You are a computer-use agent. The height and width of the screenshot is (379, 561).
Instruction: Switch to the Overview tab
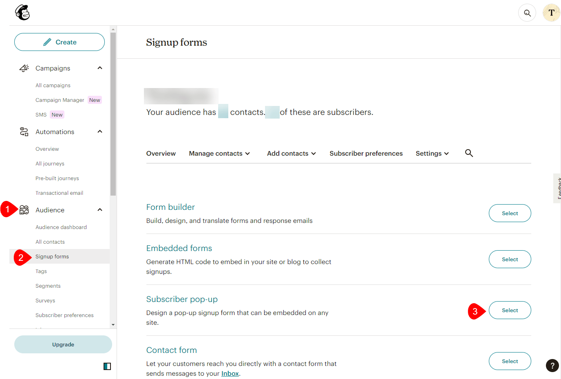[161, 154]
